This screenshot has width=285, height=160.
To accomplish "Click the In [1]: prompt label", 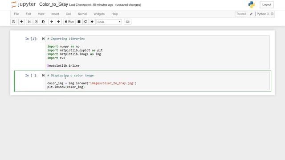I will point(31,39).
